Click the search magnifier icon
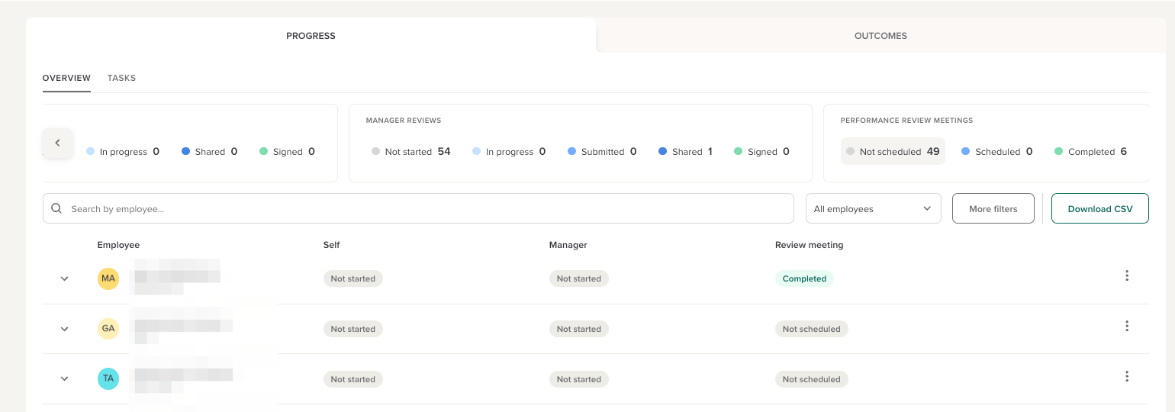1175x412 pixels. point(56,208)
